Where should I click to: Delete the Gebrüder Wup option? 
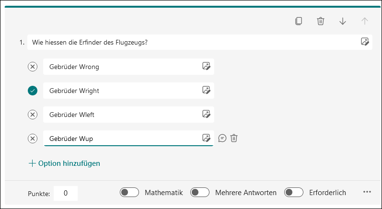click(234, 138)
